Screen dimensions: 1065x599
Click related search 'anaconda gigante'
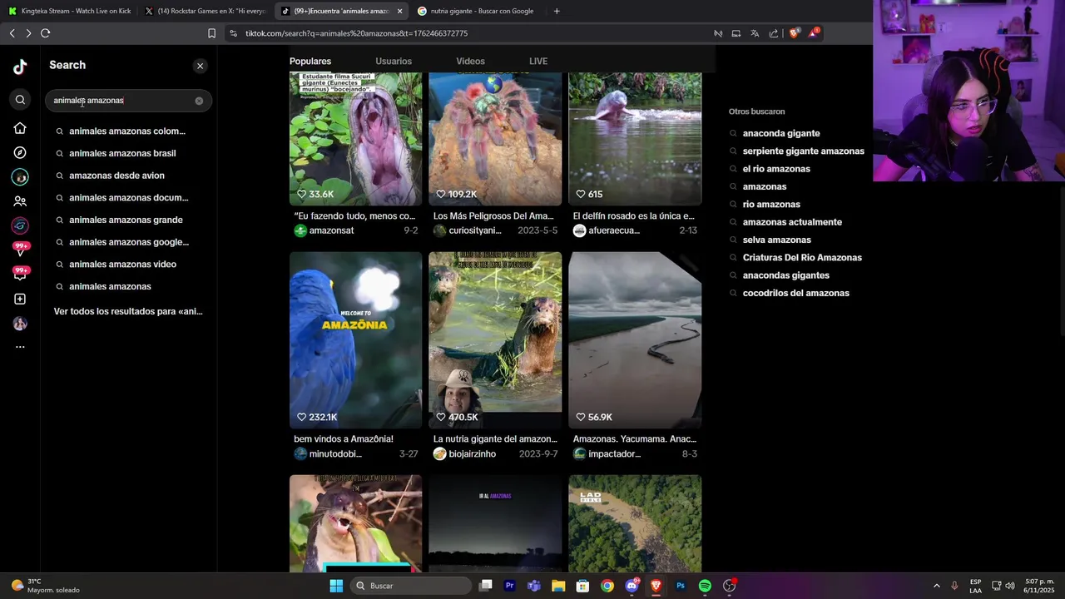781,133
